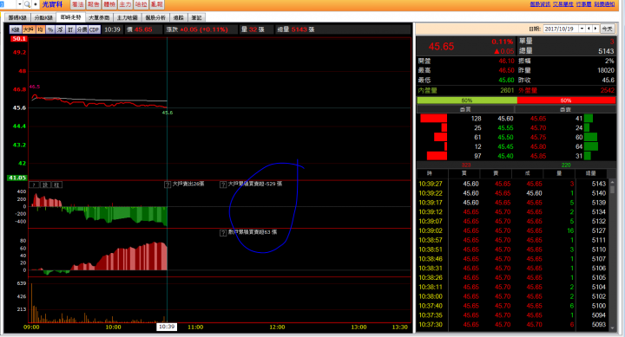The image size is (625, 337).
Task: Open the 主力地圖 tab
Action: (127, 17)
